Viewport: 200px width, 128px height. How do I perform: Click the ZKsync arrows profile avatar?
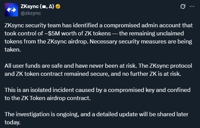click(11, 10)
